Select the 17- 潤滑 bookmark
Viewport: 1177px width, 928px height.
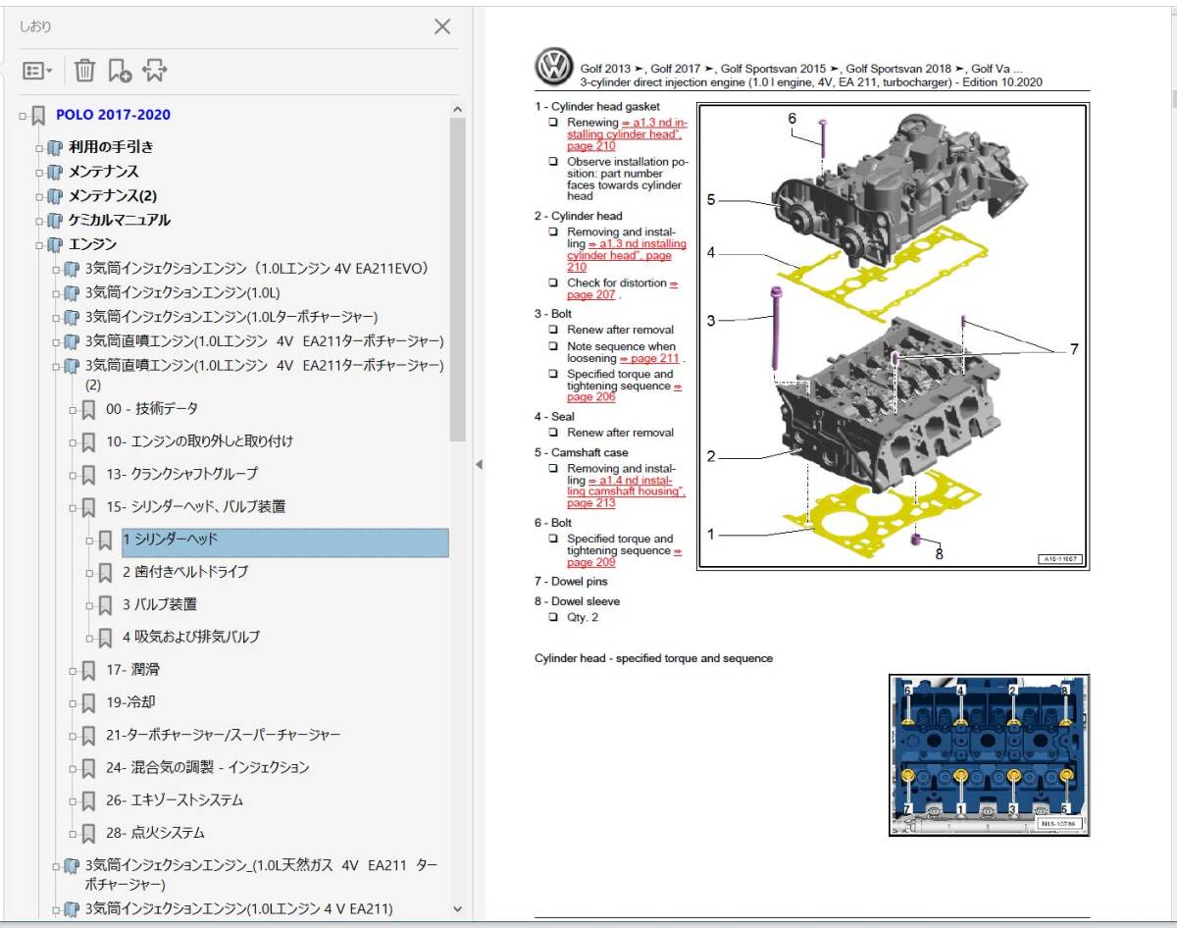132,670
